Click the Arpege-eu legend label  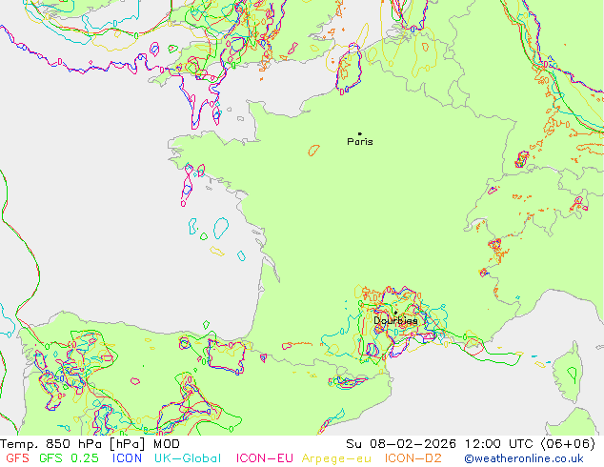click(x=336, y=458)
